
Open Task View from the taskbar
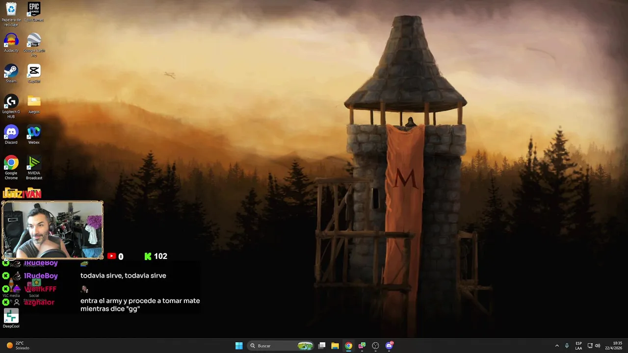[322, 346]
